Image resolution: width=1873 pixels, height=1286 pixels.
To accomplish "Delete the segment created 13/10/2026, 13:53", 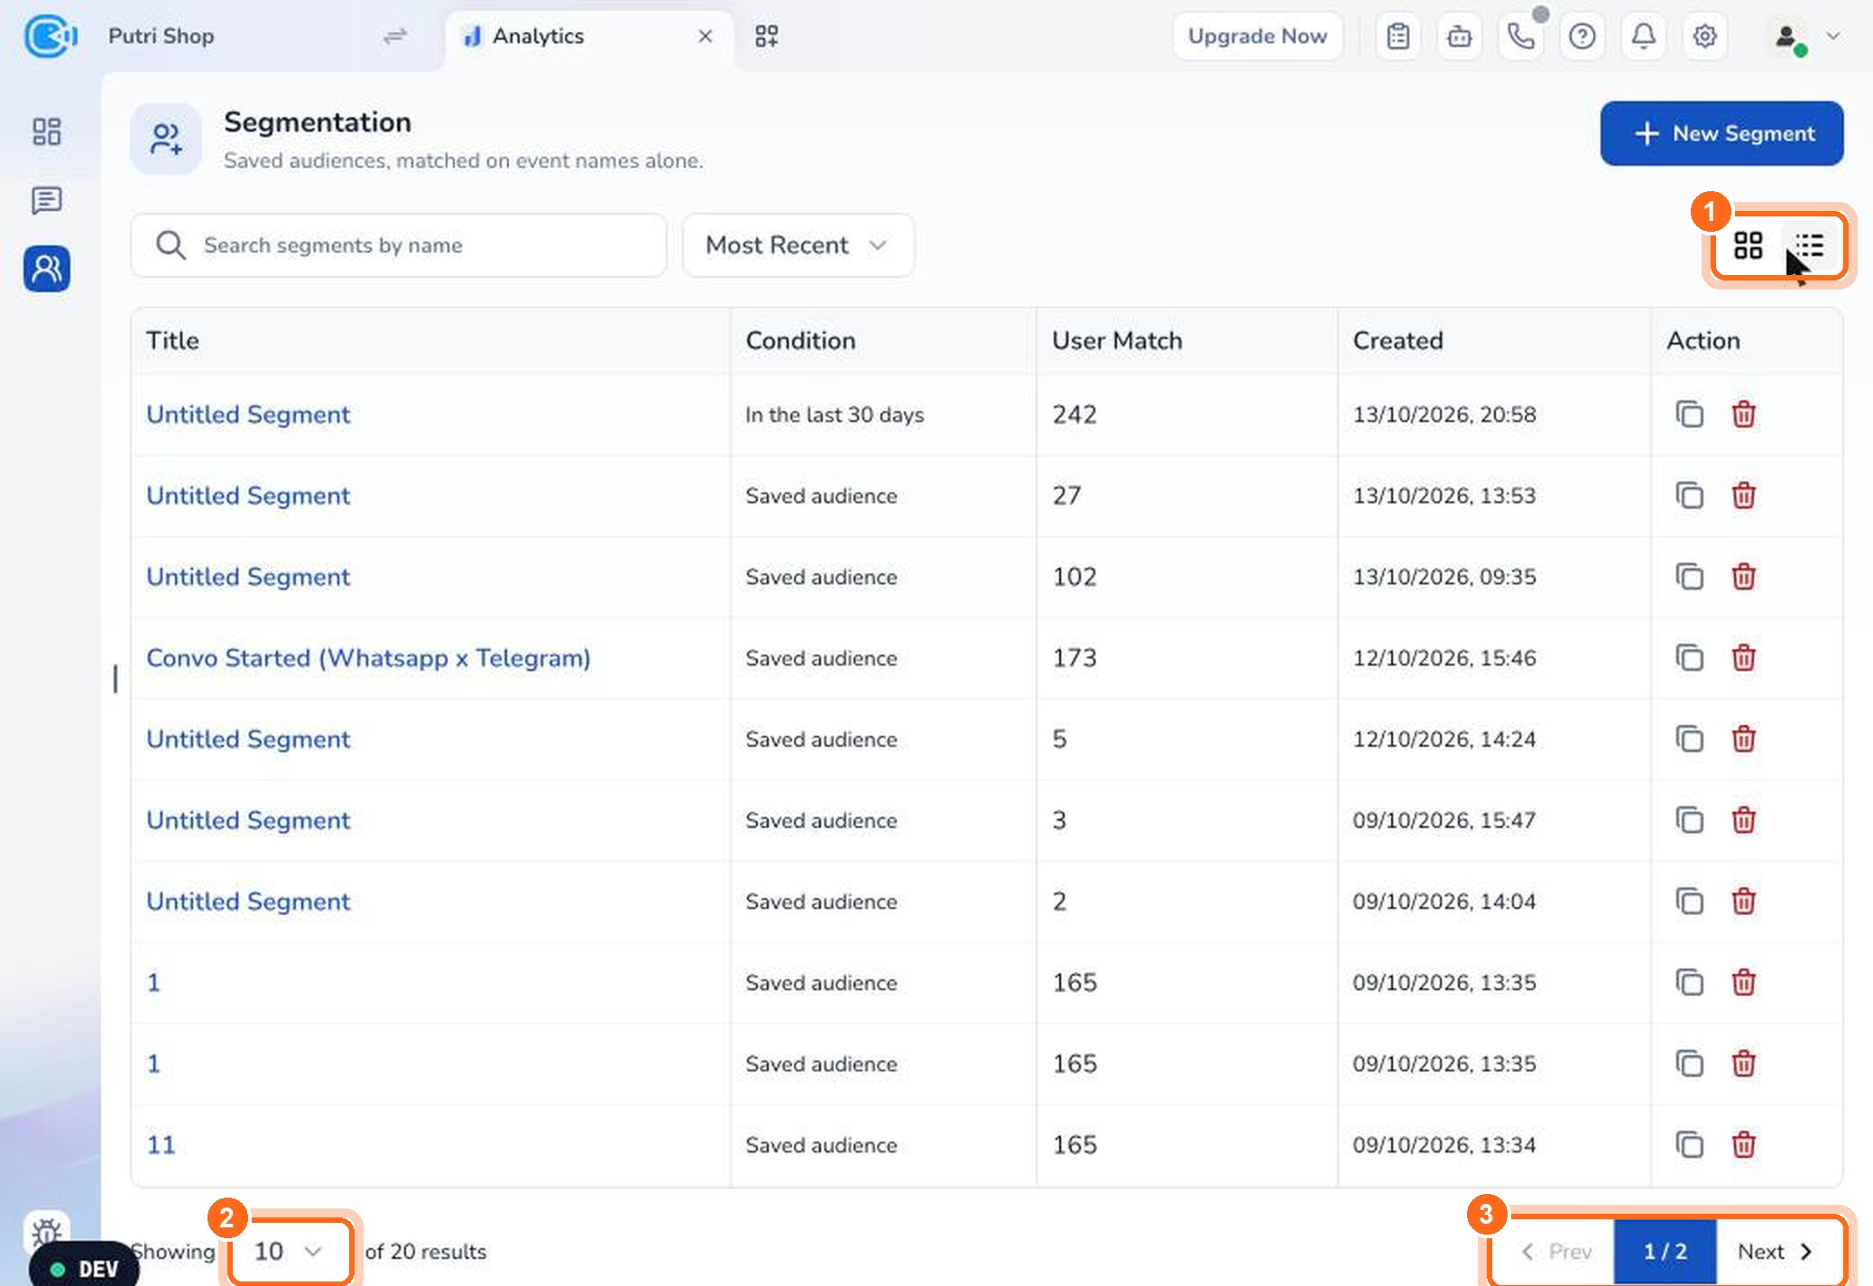I will 1744,495.
